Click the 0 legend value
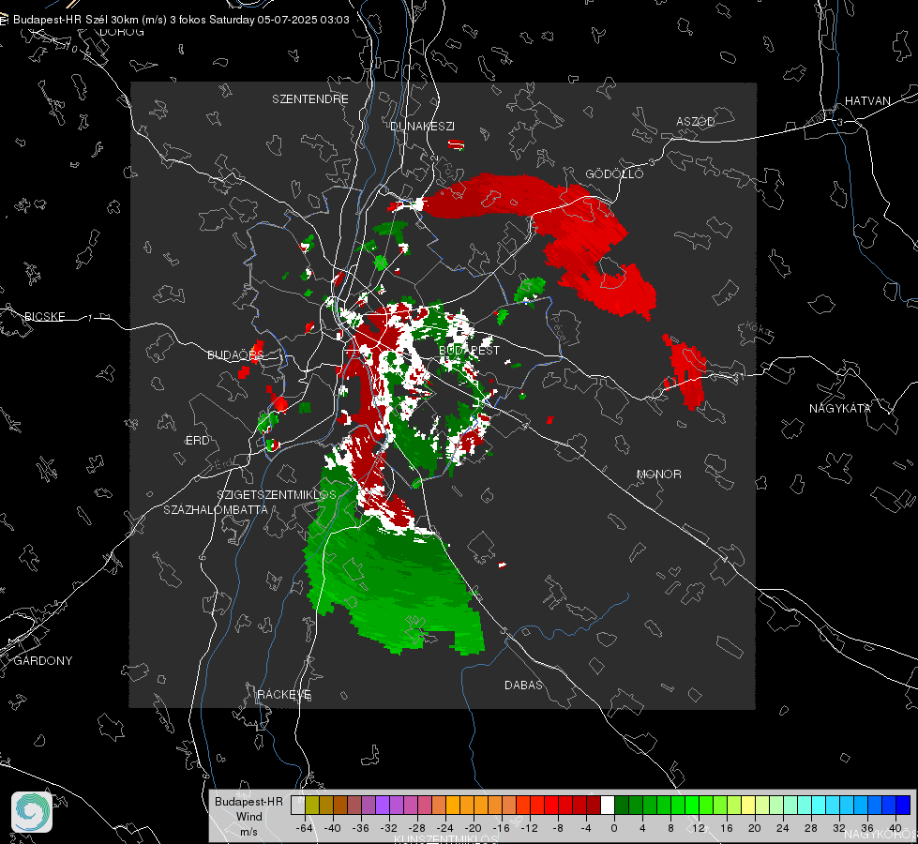The height and width of the screenshot is (844, 918). pyautogui.click(x=614, y=828)
